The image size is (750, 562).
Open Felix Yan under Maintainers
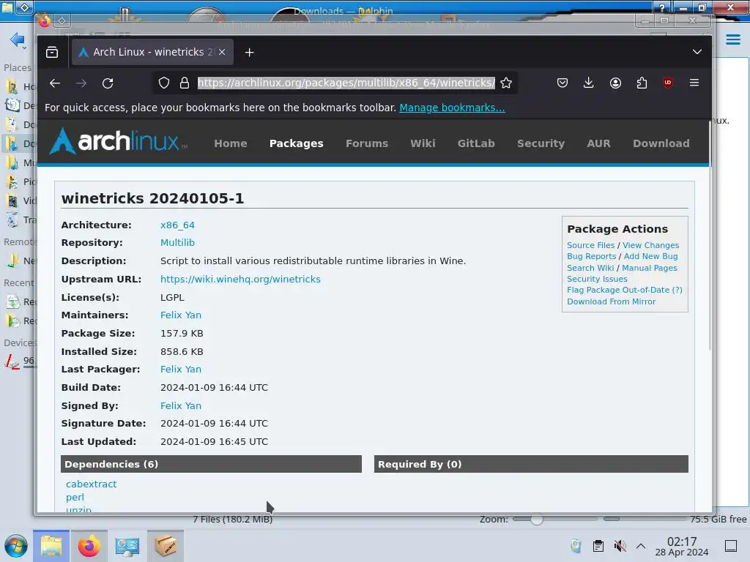tap(181, 315)
